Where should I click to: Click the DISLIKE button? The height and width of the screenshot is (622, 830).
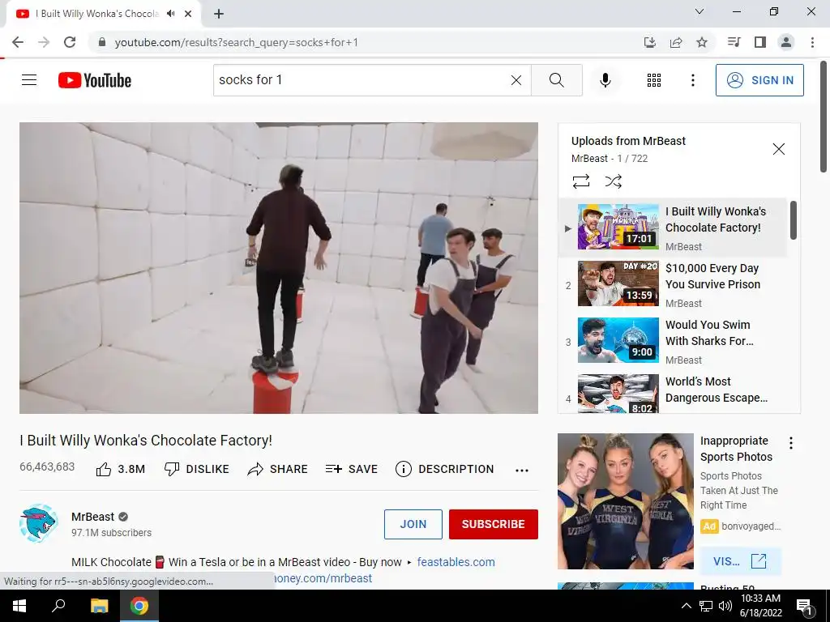(x=197, y=469)
